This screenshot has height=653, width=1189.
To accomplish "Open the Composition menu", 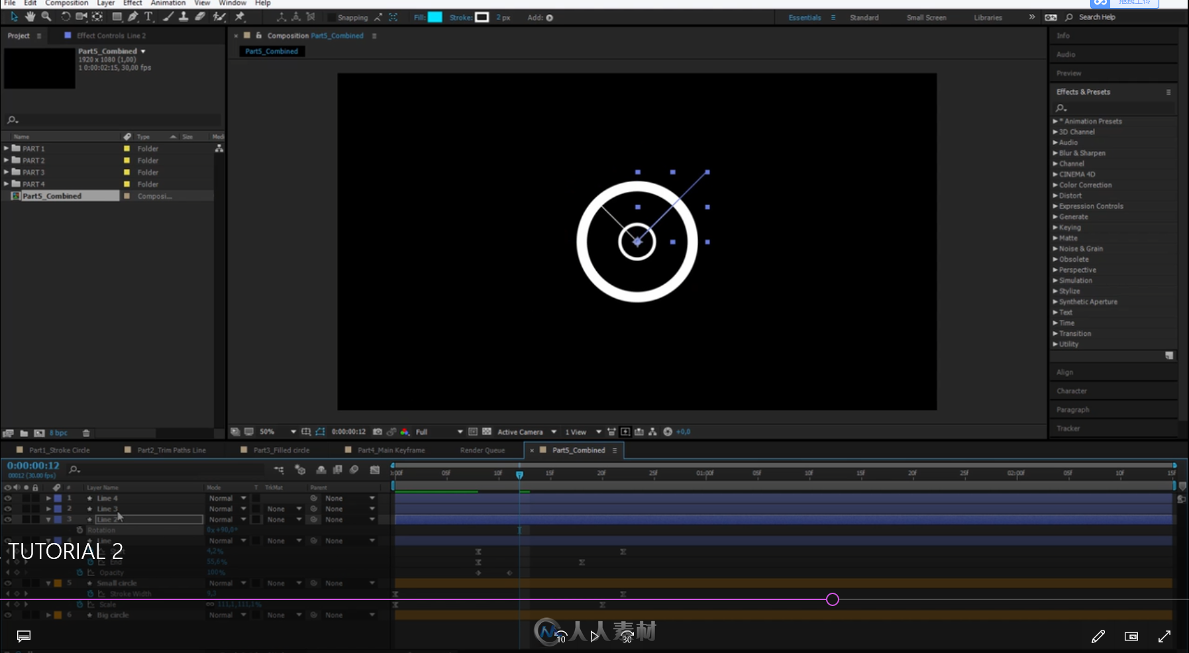I will click(x=66, y=3).
